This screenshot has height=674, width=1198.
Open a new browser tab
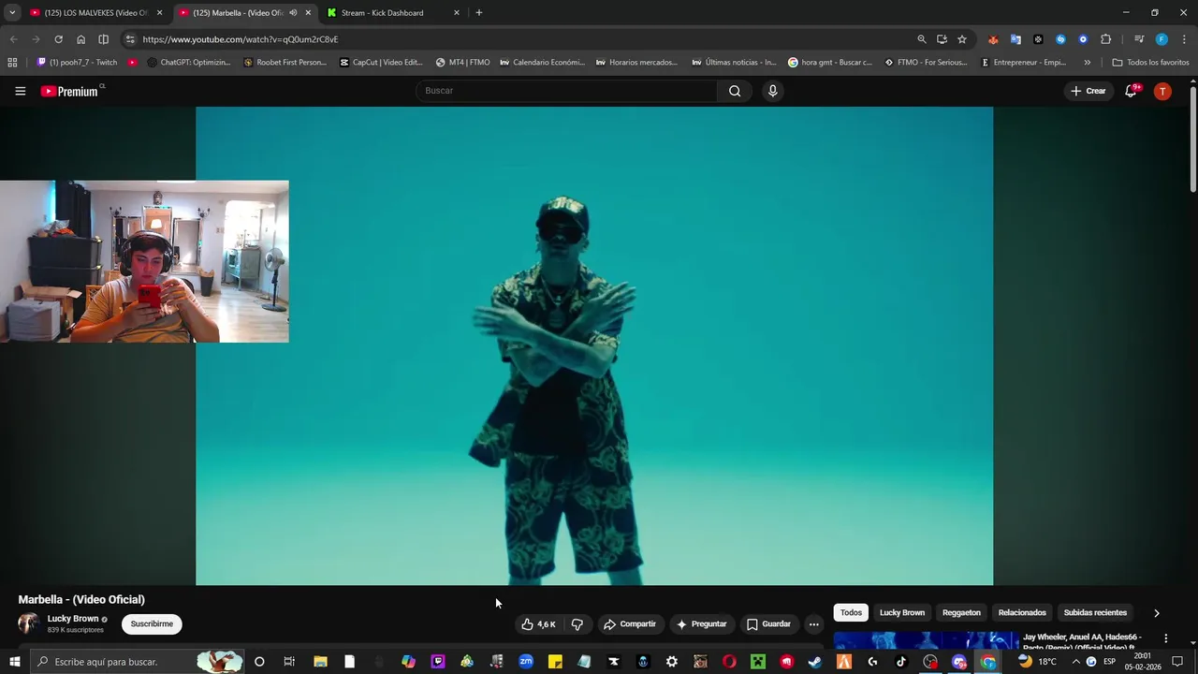[479, 13]
